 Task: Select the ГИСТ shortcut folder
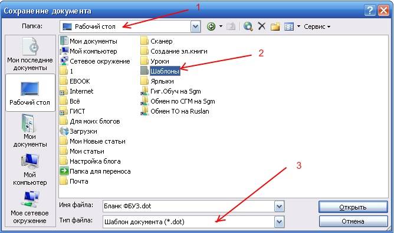click(73, 111)
